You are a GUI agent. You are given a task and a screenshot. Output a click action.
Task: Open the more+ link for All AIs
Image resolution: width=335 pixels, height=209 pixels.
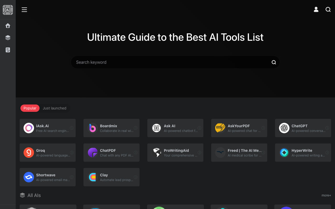[x=326, y=195]
